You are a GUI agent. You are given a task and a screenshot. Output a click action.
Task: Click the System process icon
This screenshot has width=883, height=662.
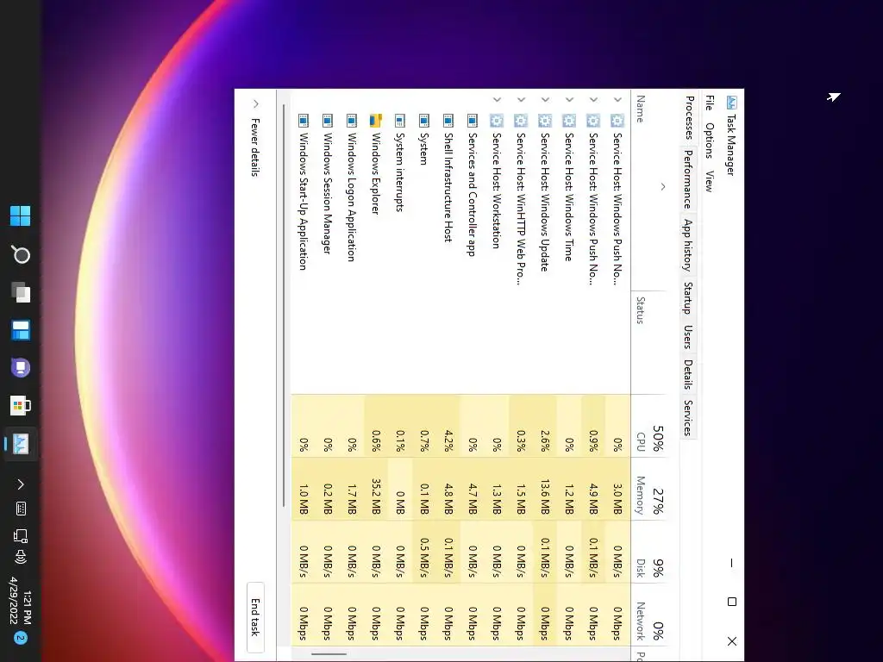pyautogui.click(x=423, y=121)
